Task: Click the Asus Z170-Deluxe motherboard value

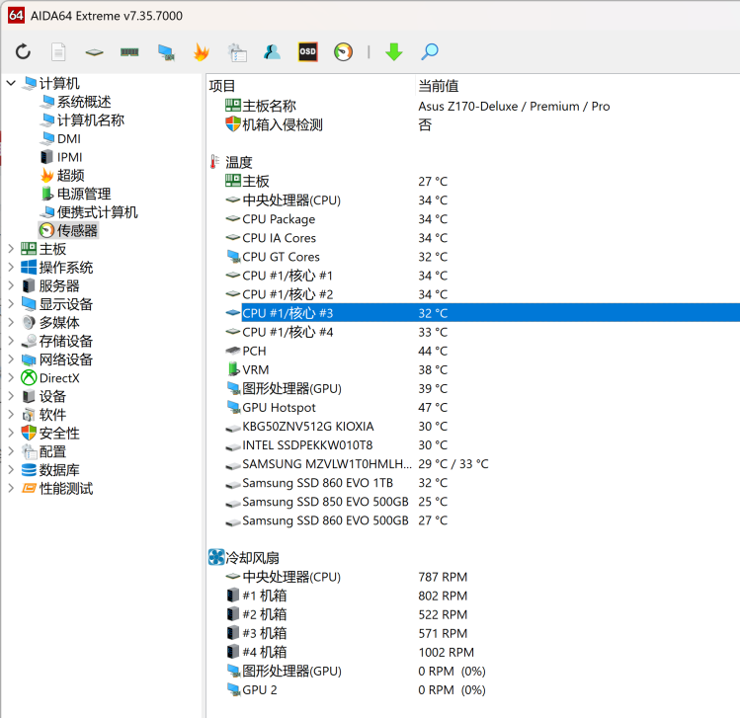Action: pos(514,106)
